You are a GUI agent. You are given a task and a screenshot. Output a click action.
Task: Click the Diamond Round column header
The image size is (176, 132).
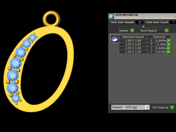(133, 37)
